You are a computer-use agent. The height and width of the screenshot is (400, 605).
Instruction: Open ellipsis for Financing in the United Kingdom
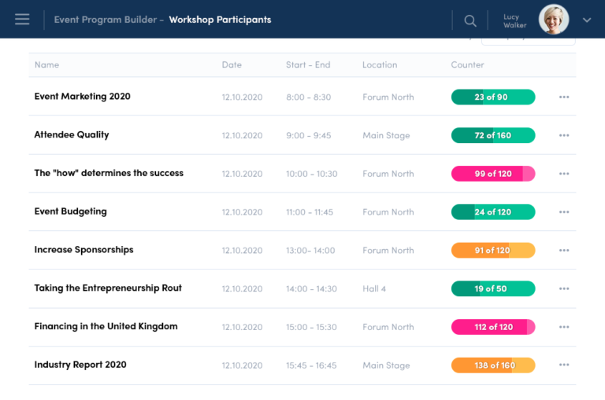point(564,327)
